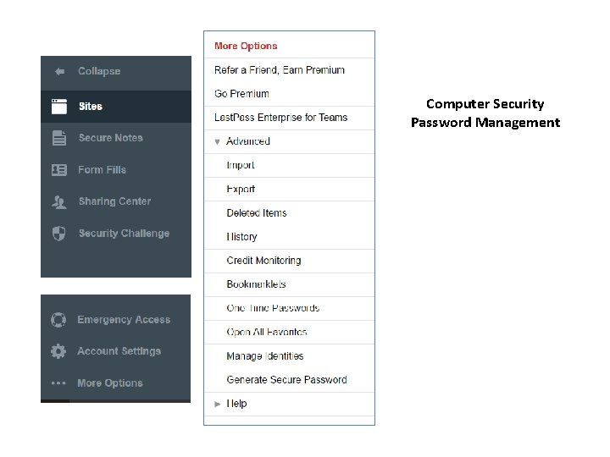610x457 pixels.
Task: Open the Emergency Access lifebuoy icon
Action: (x=58, y=320)
